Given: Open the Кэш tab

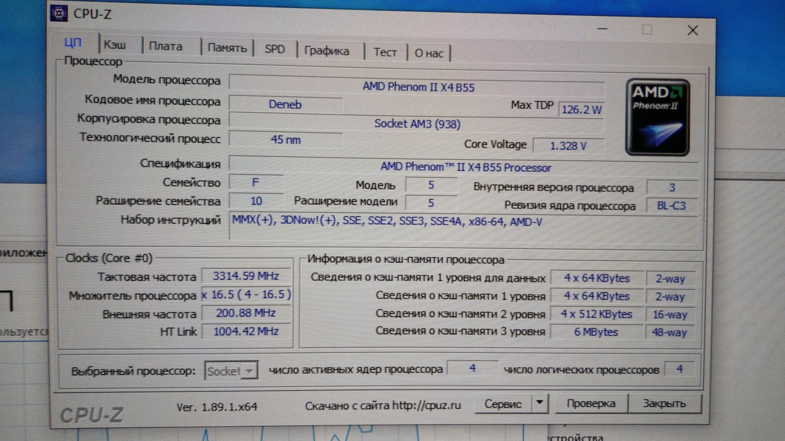Looking at the screenshot, I should point(115,45).
